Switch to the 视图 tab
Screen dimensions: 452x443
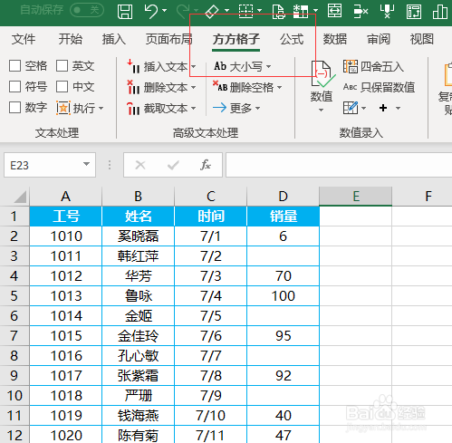coord(422,39)
